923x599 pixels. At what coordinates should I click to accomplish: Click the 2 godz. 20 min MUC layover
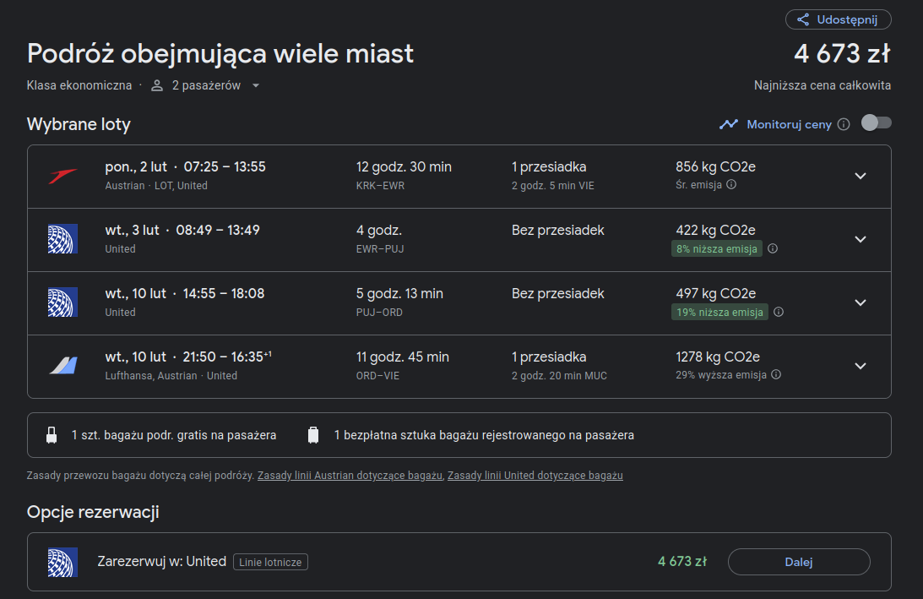click(559, 376)
